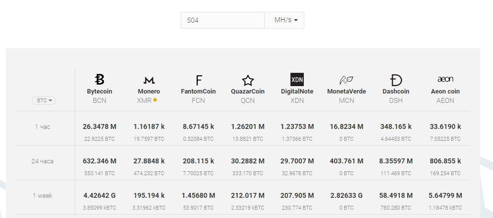Screen dimensions: 493x218
Task: Click the DigitalNote XDN logo icon
Action: pyautogui.click(x=297, y=80)
